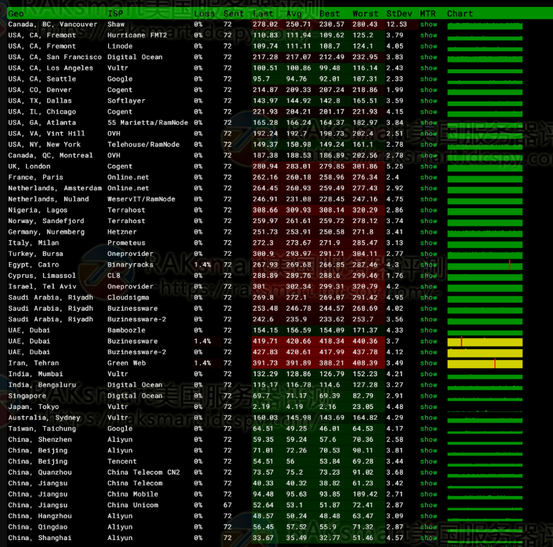Click the Best column header

(x=329, y=14)
